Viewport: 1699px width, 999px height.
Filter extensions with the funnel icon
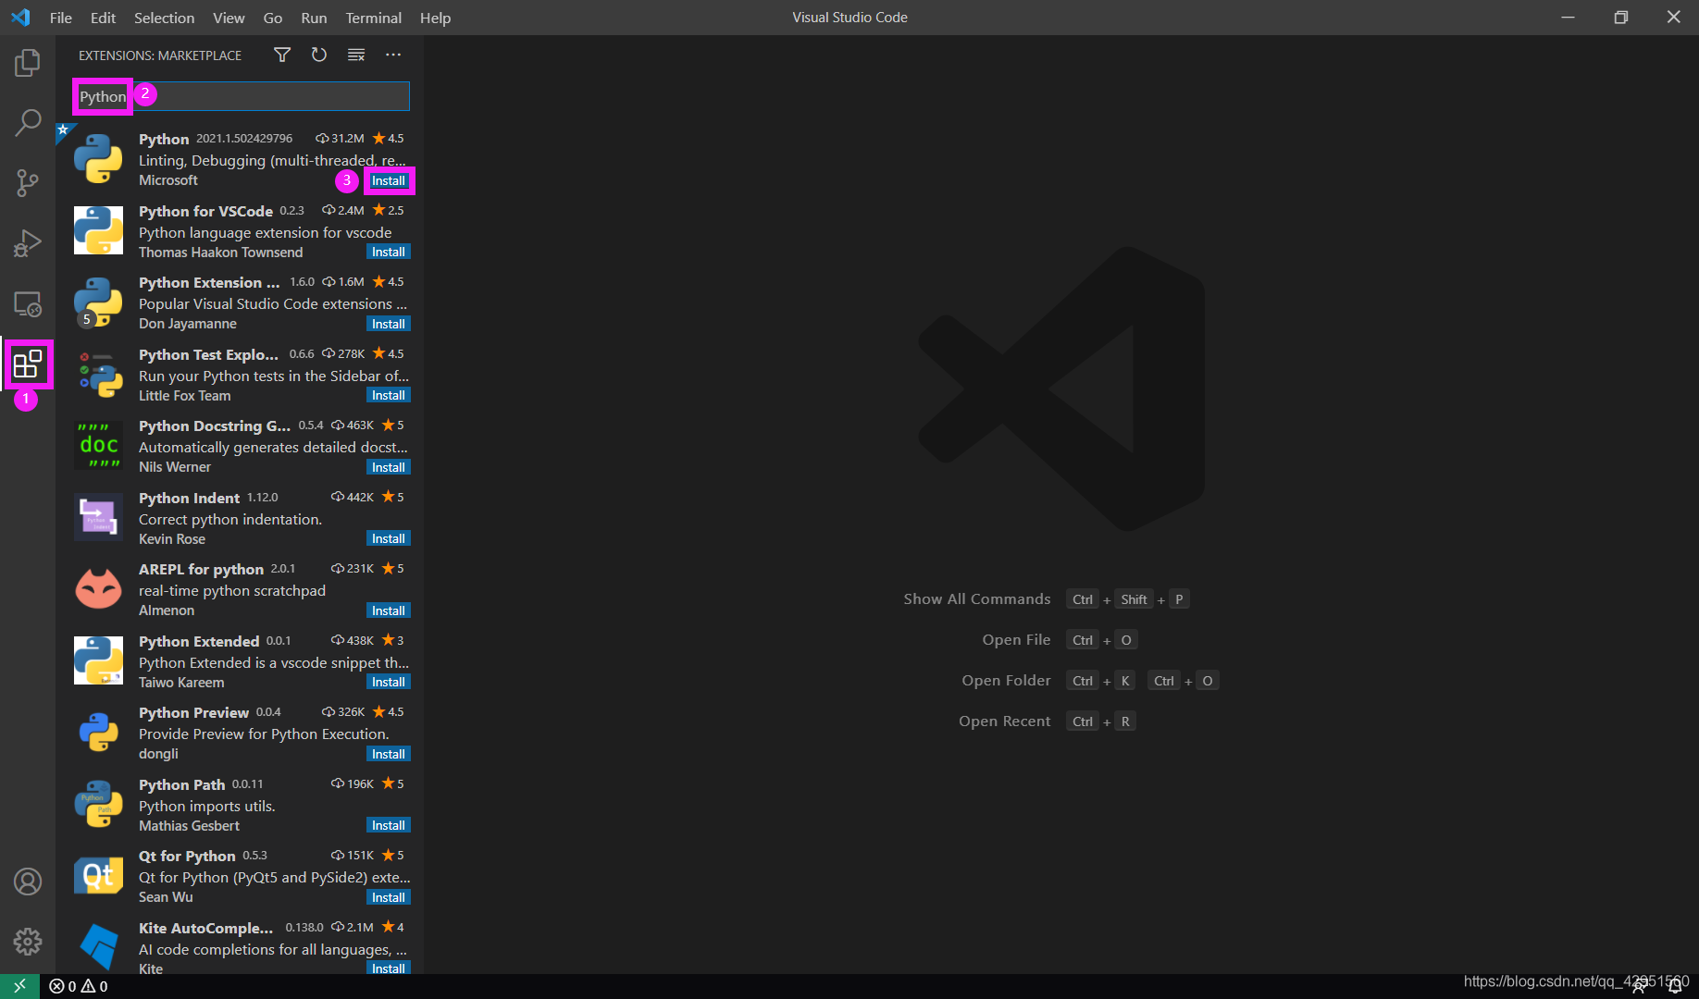pos(282,55)
